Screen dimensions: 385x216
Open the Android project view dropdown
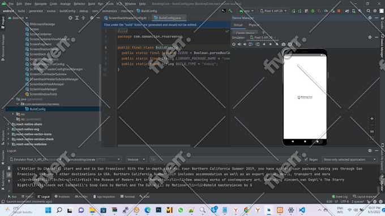point(18,18)
